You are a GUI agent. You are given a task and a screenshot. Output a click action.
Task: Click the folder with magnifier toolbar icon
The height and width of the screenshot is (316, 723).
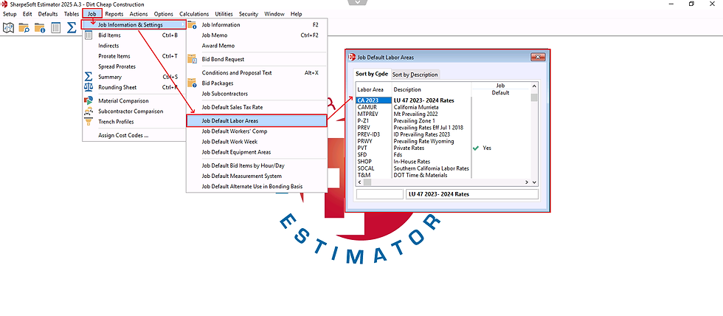click(x=24, y=28)
